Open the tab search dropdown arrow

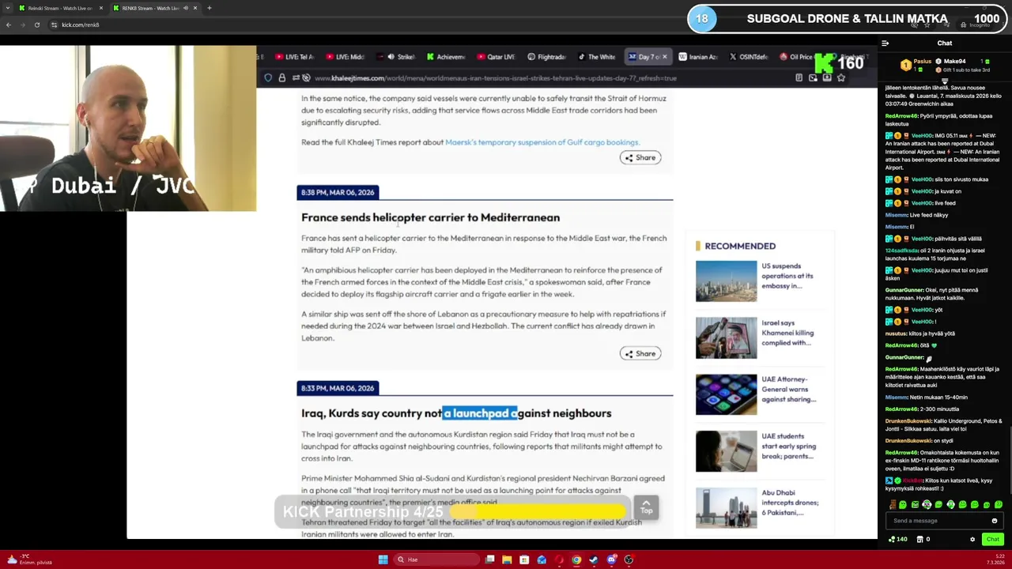6,8
